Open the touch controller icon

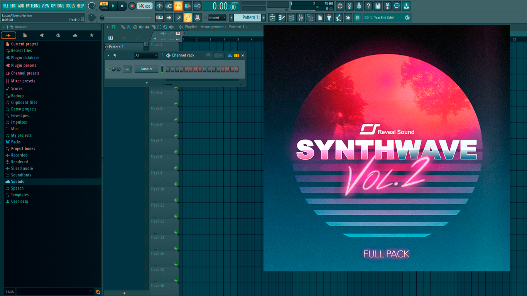coord(348,17)
